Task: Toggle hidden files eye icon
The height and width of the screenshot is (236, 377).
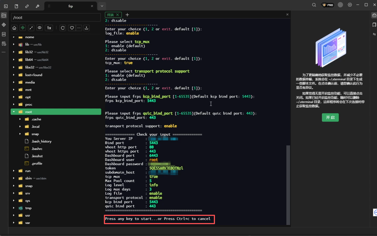Action: (40, 28)
